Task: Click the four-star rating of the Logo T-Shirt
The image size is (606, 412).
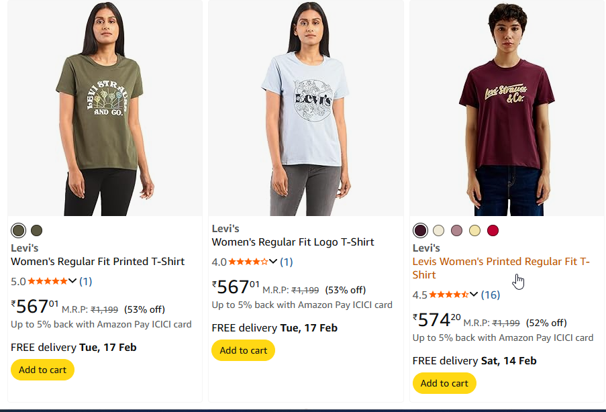Action: coord(248,262)
